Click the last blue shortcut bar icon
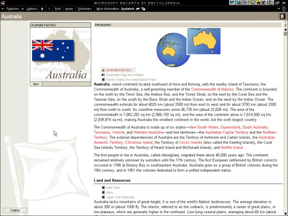The image size is (288, 216). (271, 2)
